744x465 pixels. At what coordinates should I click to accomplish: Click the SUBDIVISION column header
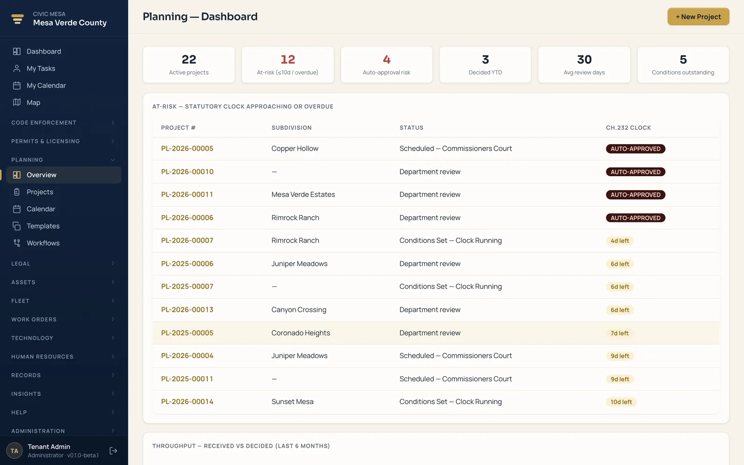pos(292,128)
